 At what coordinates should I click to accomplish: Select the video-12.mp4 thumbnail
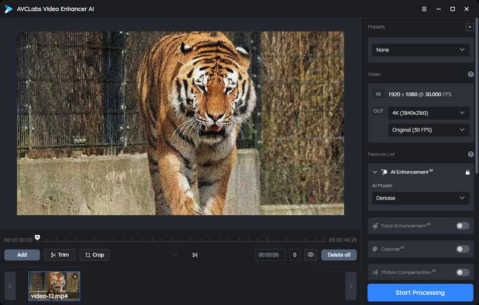[54, 286]
